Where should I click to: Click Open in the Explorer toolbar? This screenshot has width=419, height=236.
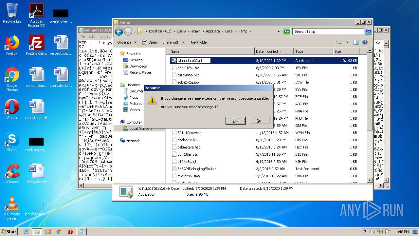click(150, 42)
